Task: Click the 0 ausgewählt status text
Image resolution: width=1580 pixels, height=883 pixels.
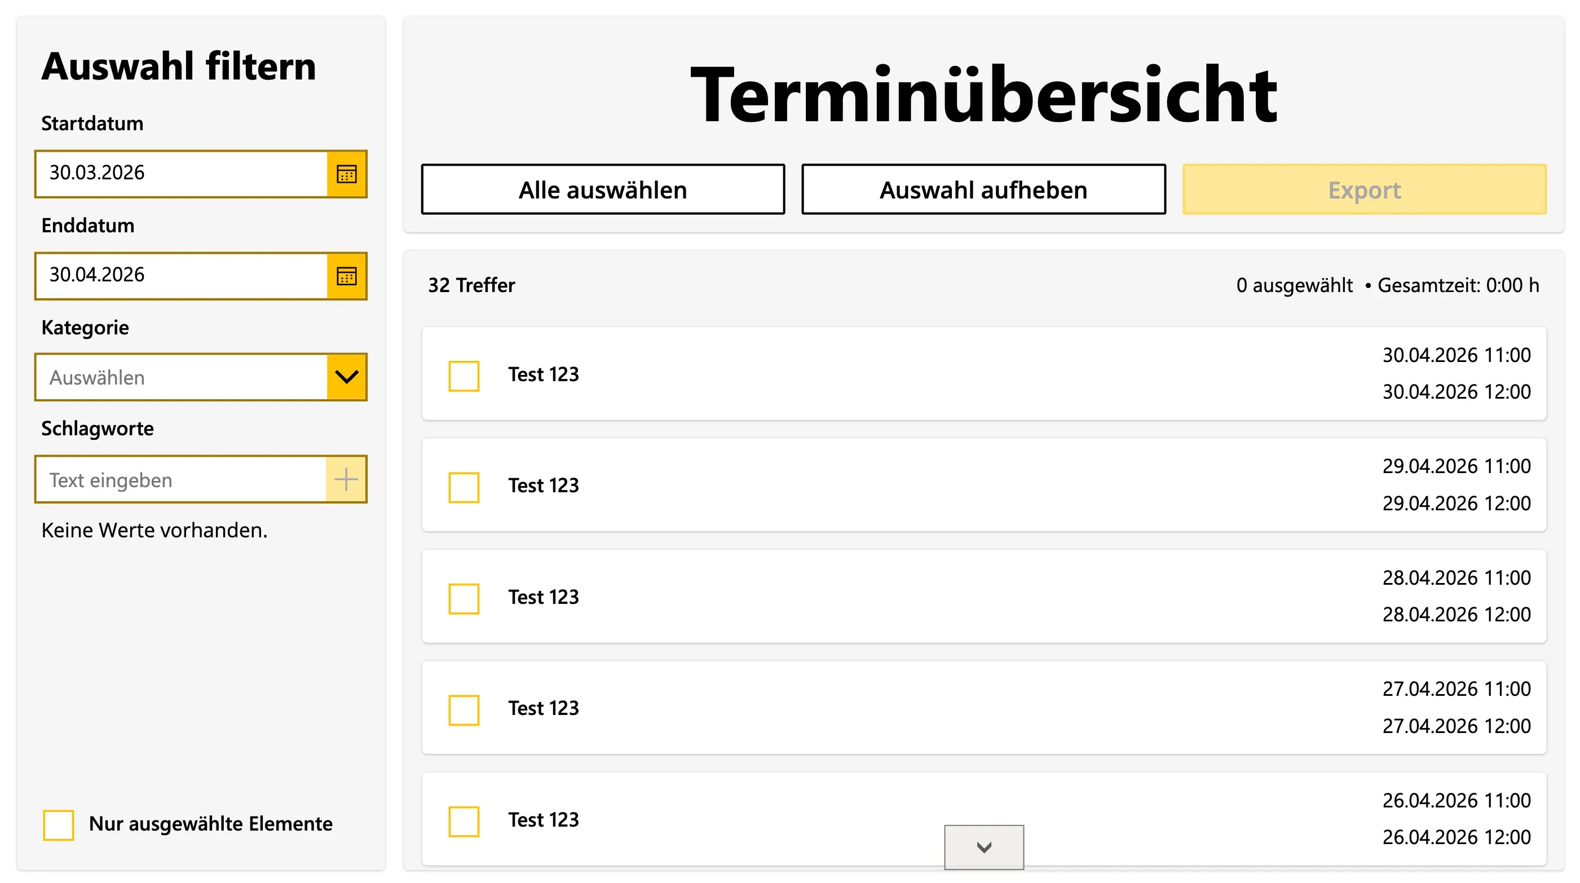Action: (1294, 285)
